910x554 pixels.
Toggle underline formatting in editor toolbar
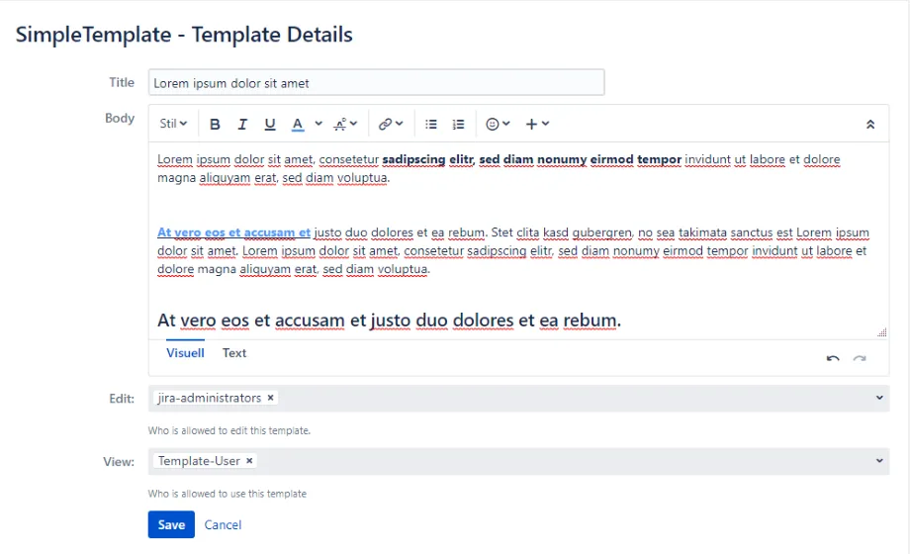click(x=270, y=124)
